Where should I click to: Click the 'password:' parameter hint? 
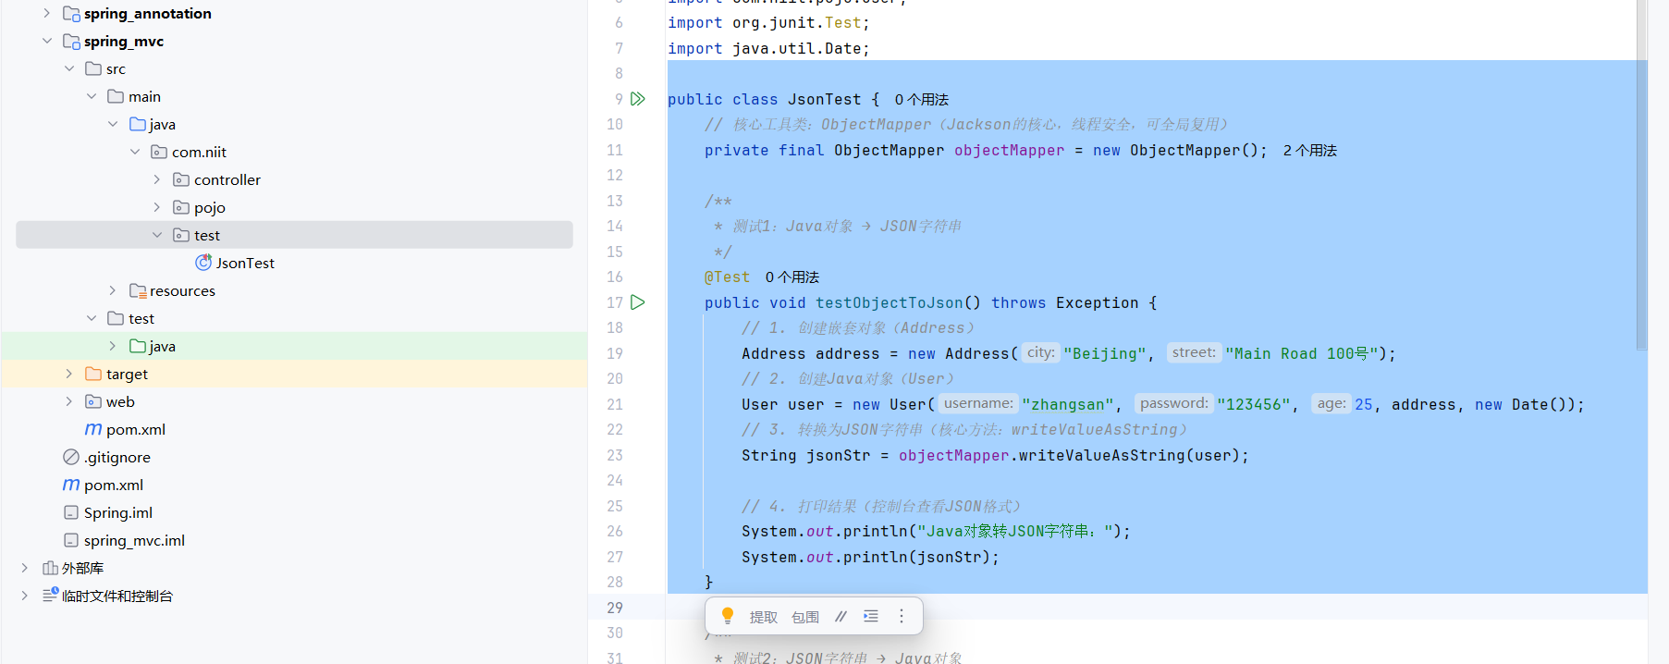click(x=1174, y=403)
